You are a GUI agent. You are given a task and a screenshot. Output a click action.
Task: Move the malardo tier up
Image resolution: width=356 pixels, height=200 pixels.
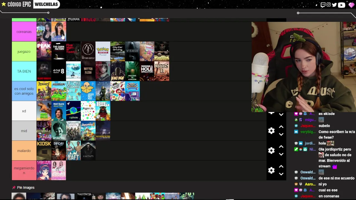[281, 147]
